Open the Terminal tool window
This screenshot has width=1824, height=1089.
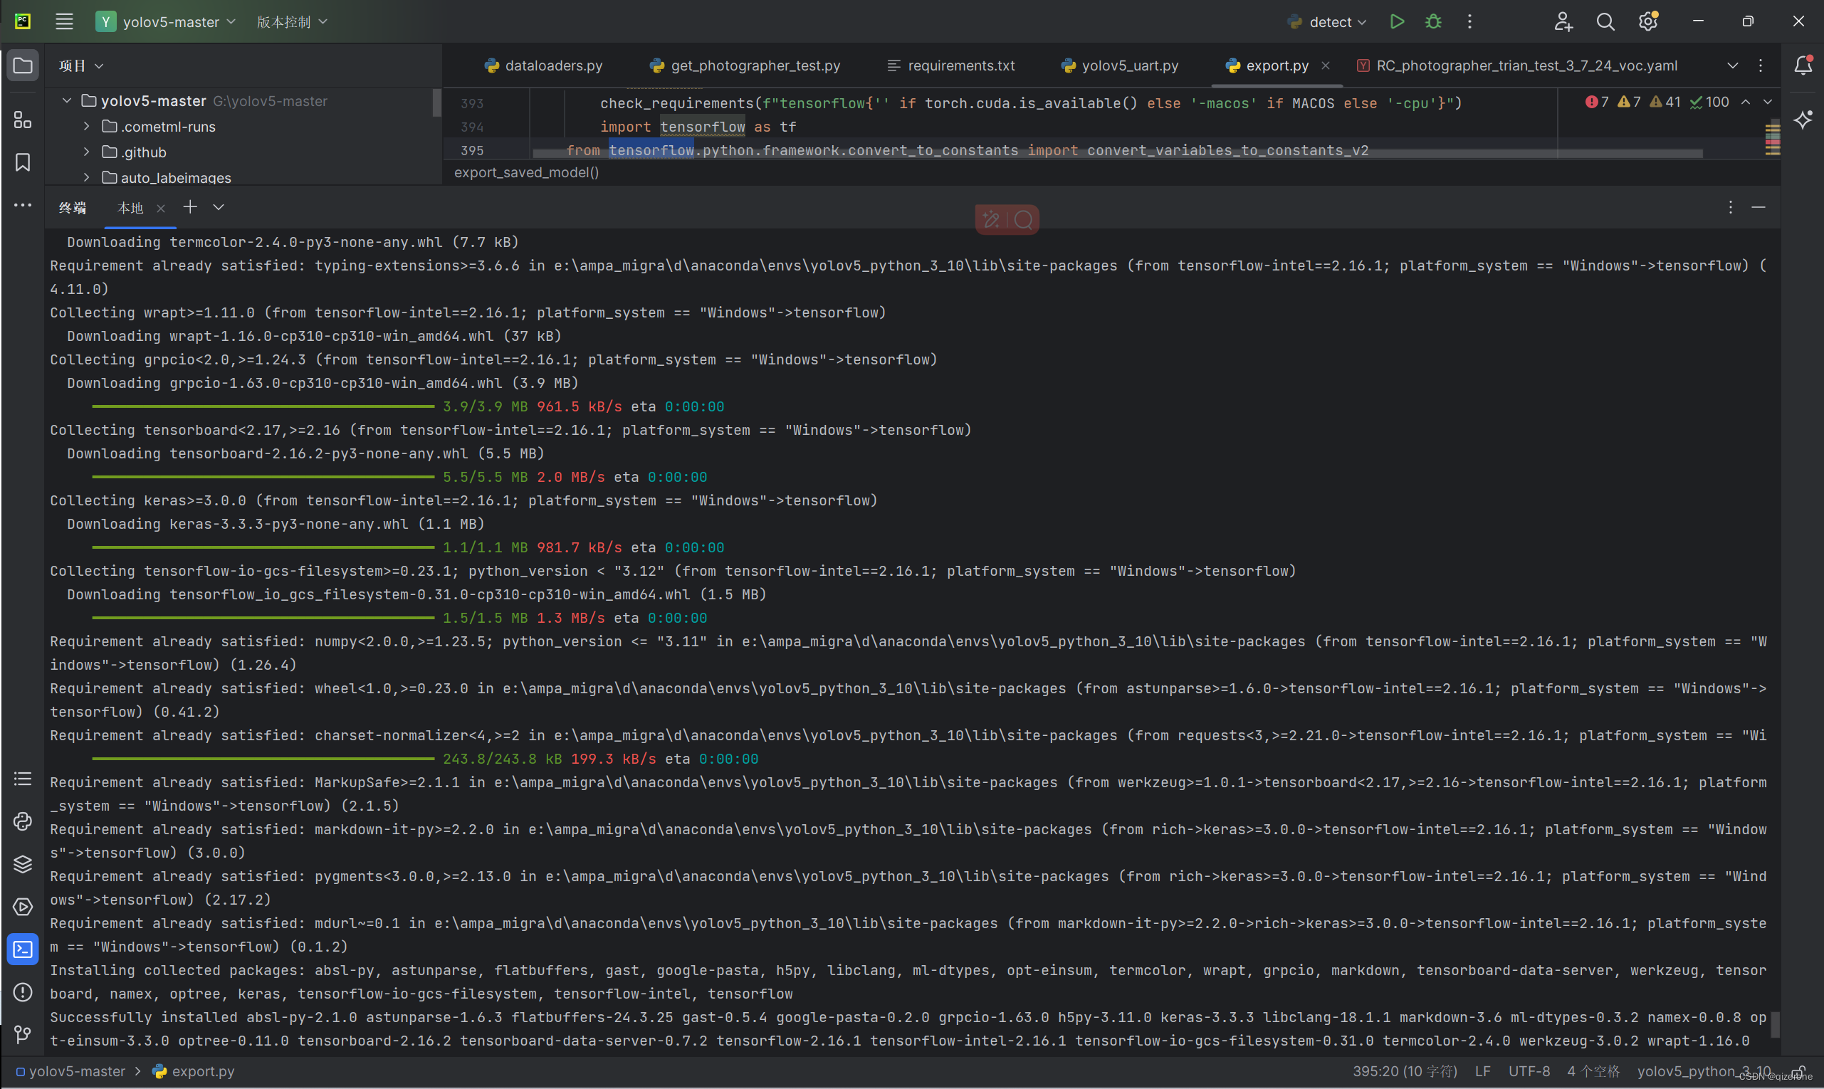point(23,949)
